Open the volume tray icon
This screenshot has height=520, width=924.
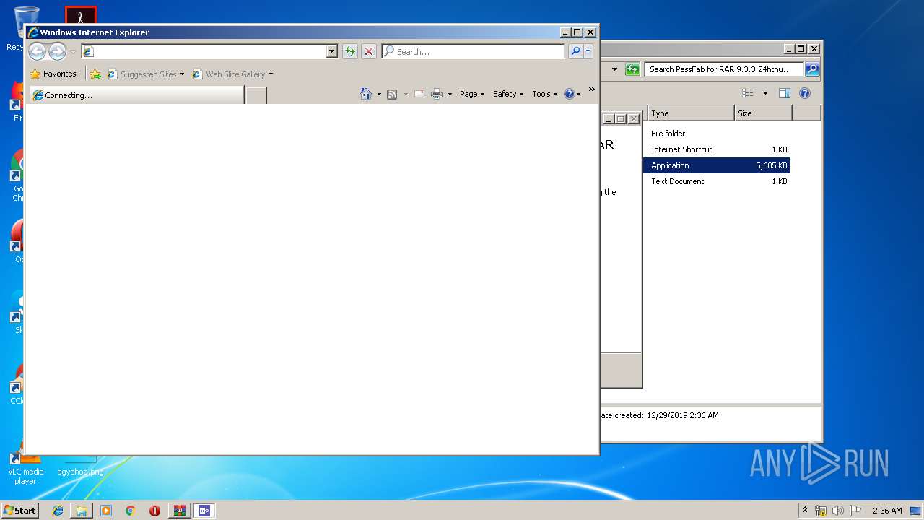pyautogui.click(x=838, y=511)
